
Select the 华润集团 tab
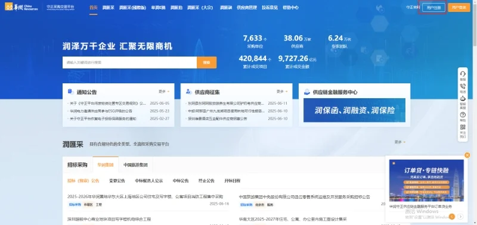tap(106, 165)
